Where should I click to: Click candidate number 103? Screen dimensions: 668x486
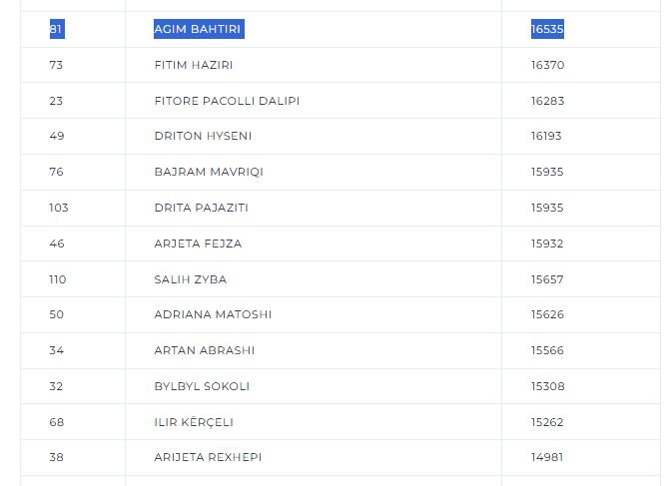pyautogui.click(x=59, y=208)
